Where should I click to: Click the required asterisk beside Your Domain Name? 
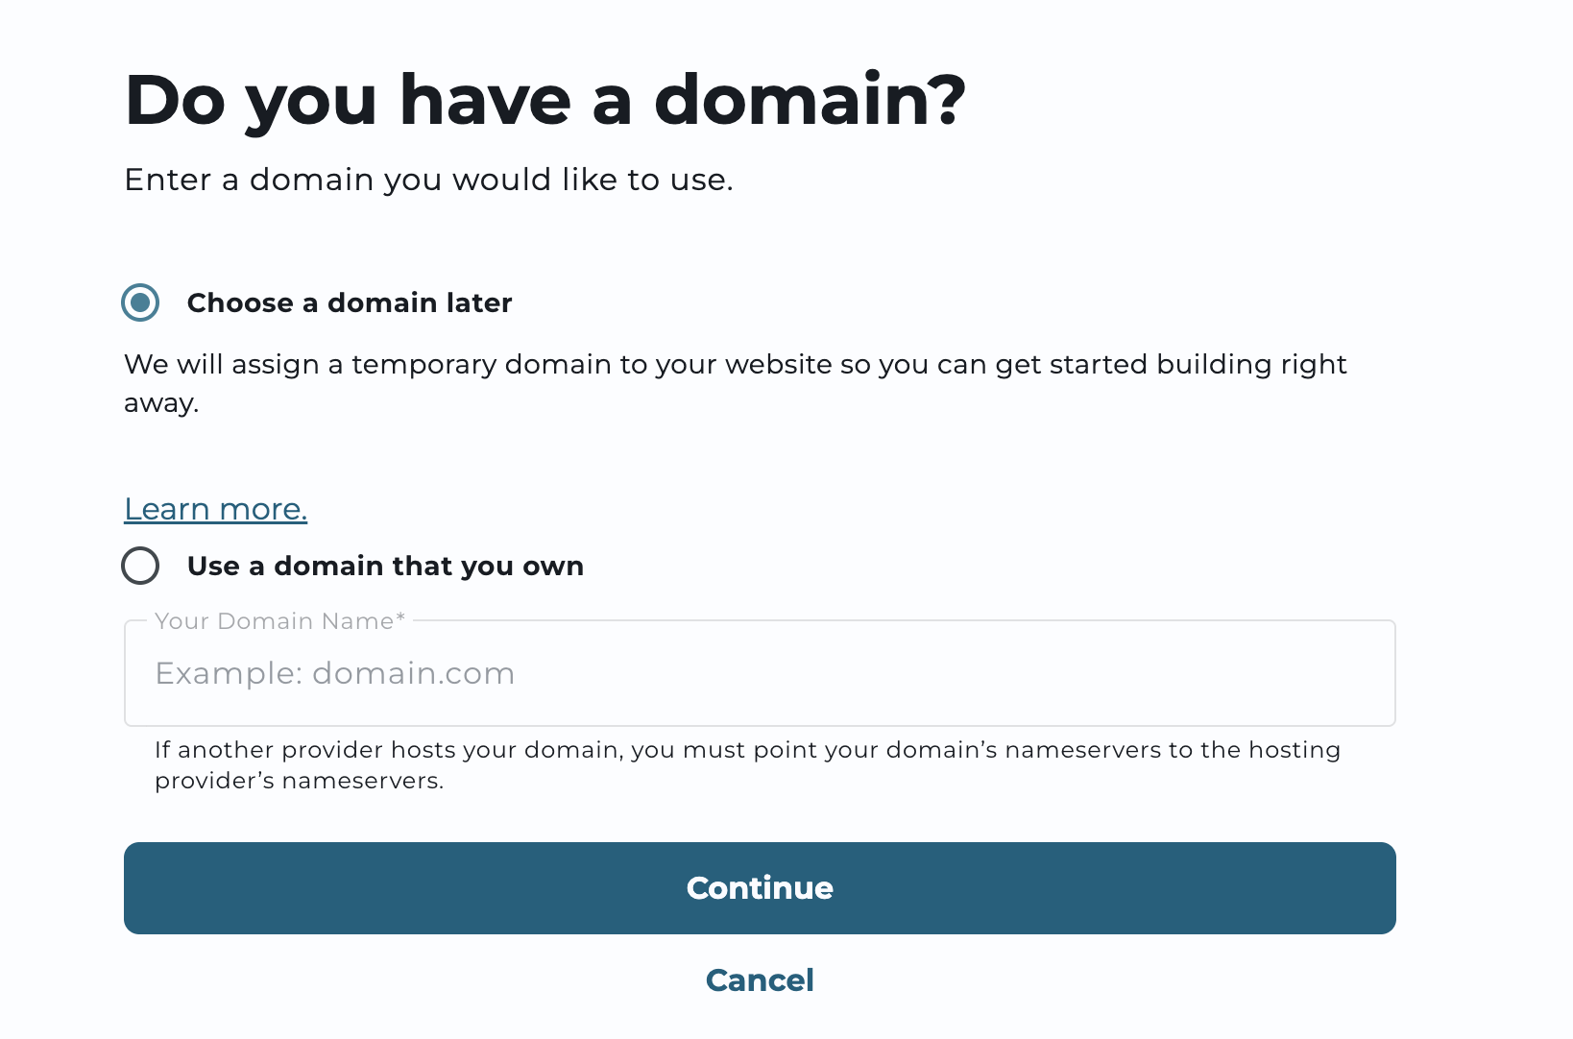400,619
